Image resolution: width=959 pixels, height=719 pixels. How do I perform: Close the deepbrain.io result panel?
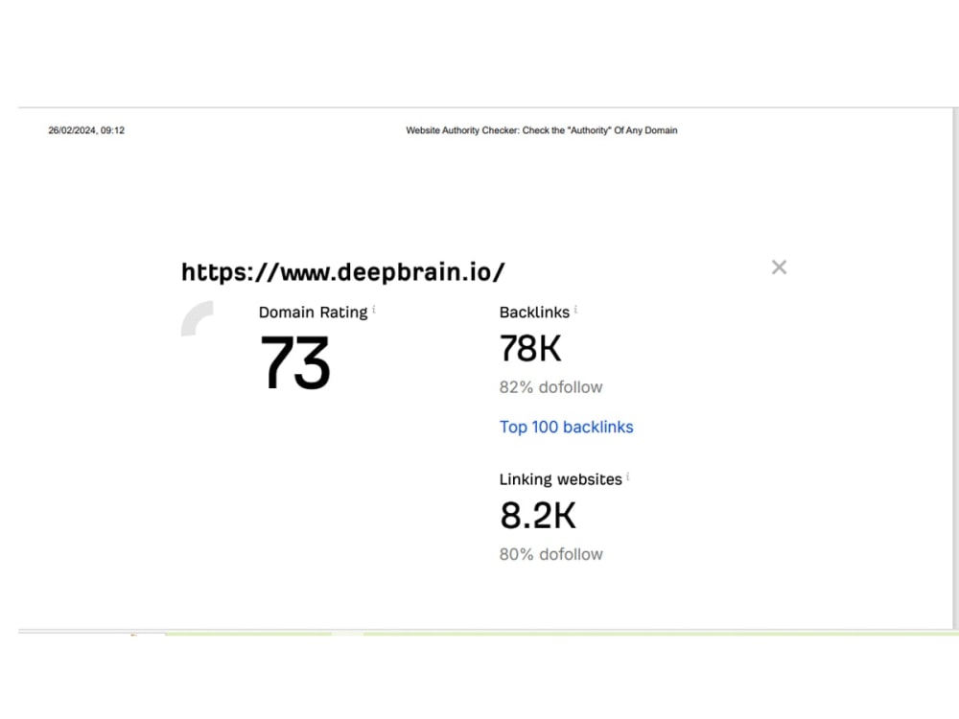coord(779,267)
